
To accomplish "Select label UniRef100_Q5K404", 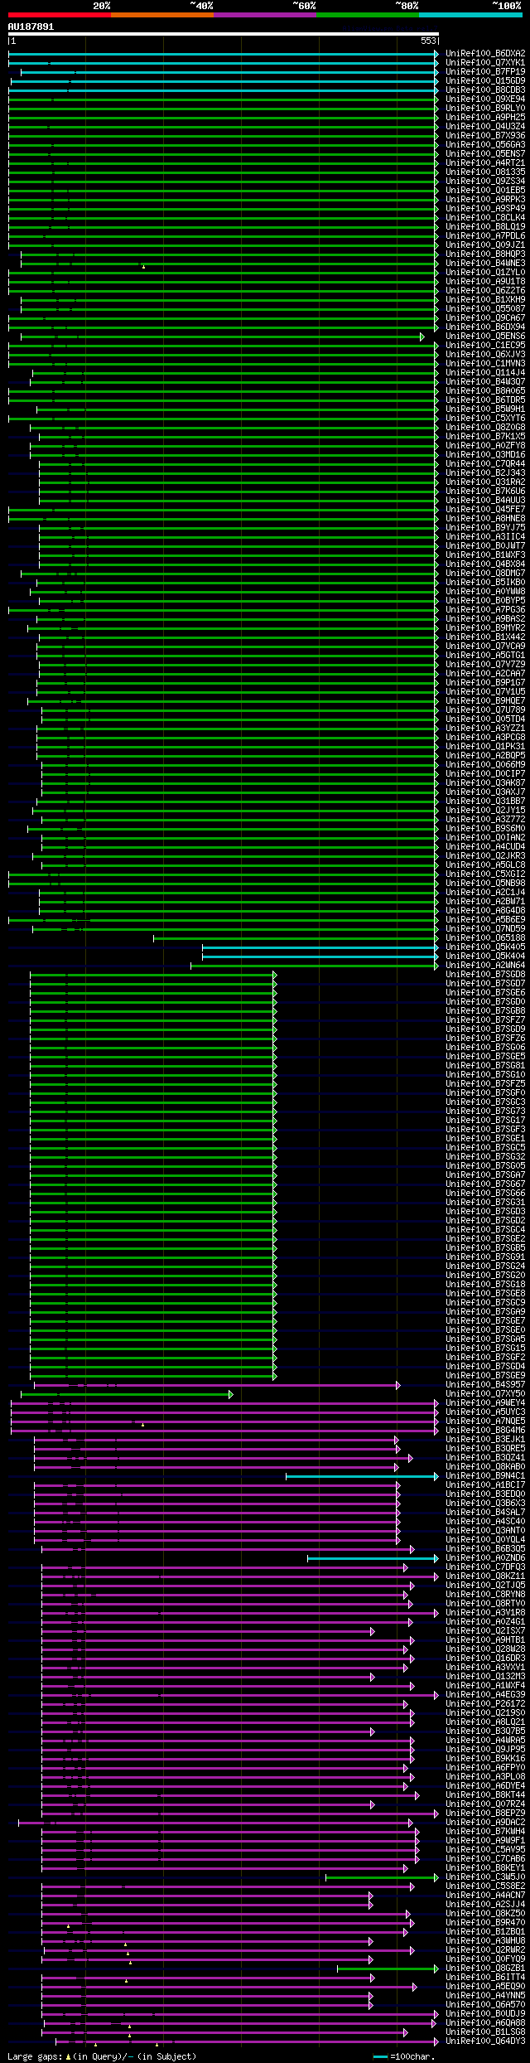I will 485,956.
